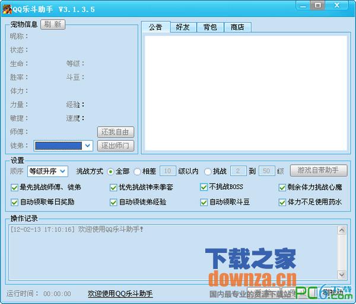
Task: Click the 还我自由 button
Action: [116, 132]
